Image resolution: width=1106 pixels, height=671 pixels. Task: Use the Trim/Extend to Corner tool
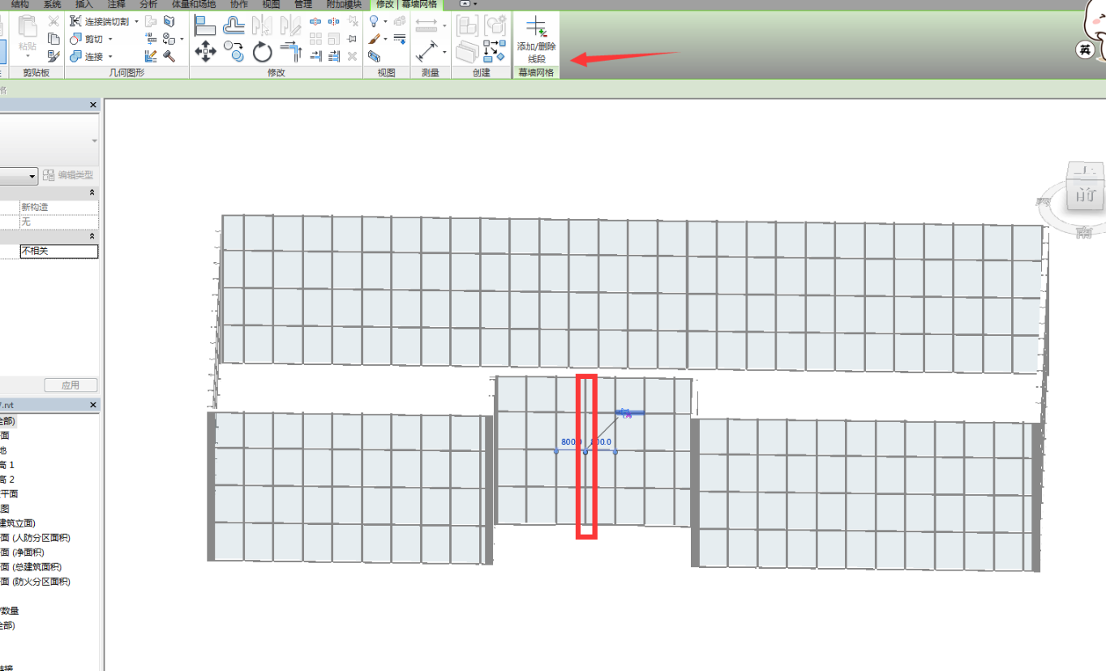[x=290, y=53]
